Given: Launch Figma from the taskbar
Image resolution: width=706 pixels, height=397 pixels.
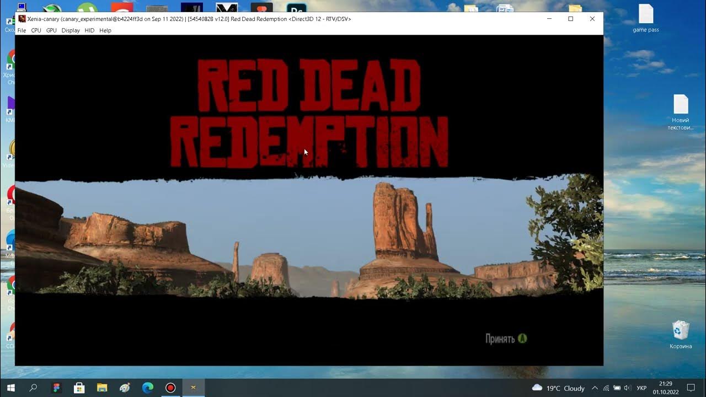Looking at the screenshot, I should (x=56, y=388).
